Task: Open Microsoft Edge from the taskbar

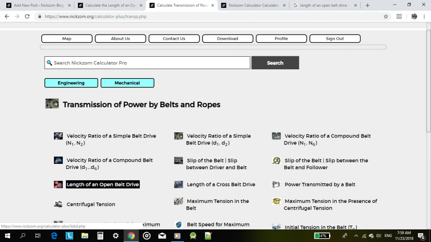Action: point(54,236)
